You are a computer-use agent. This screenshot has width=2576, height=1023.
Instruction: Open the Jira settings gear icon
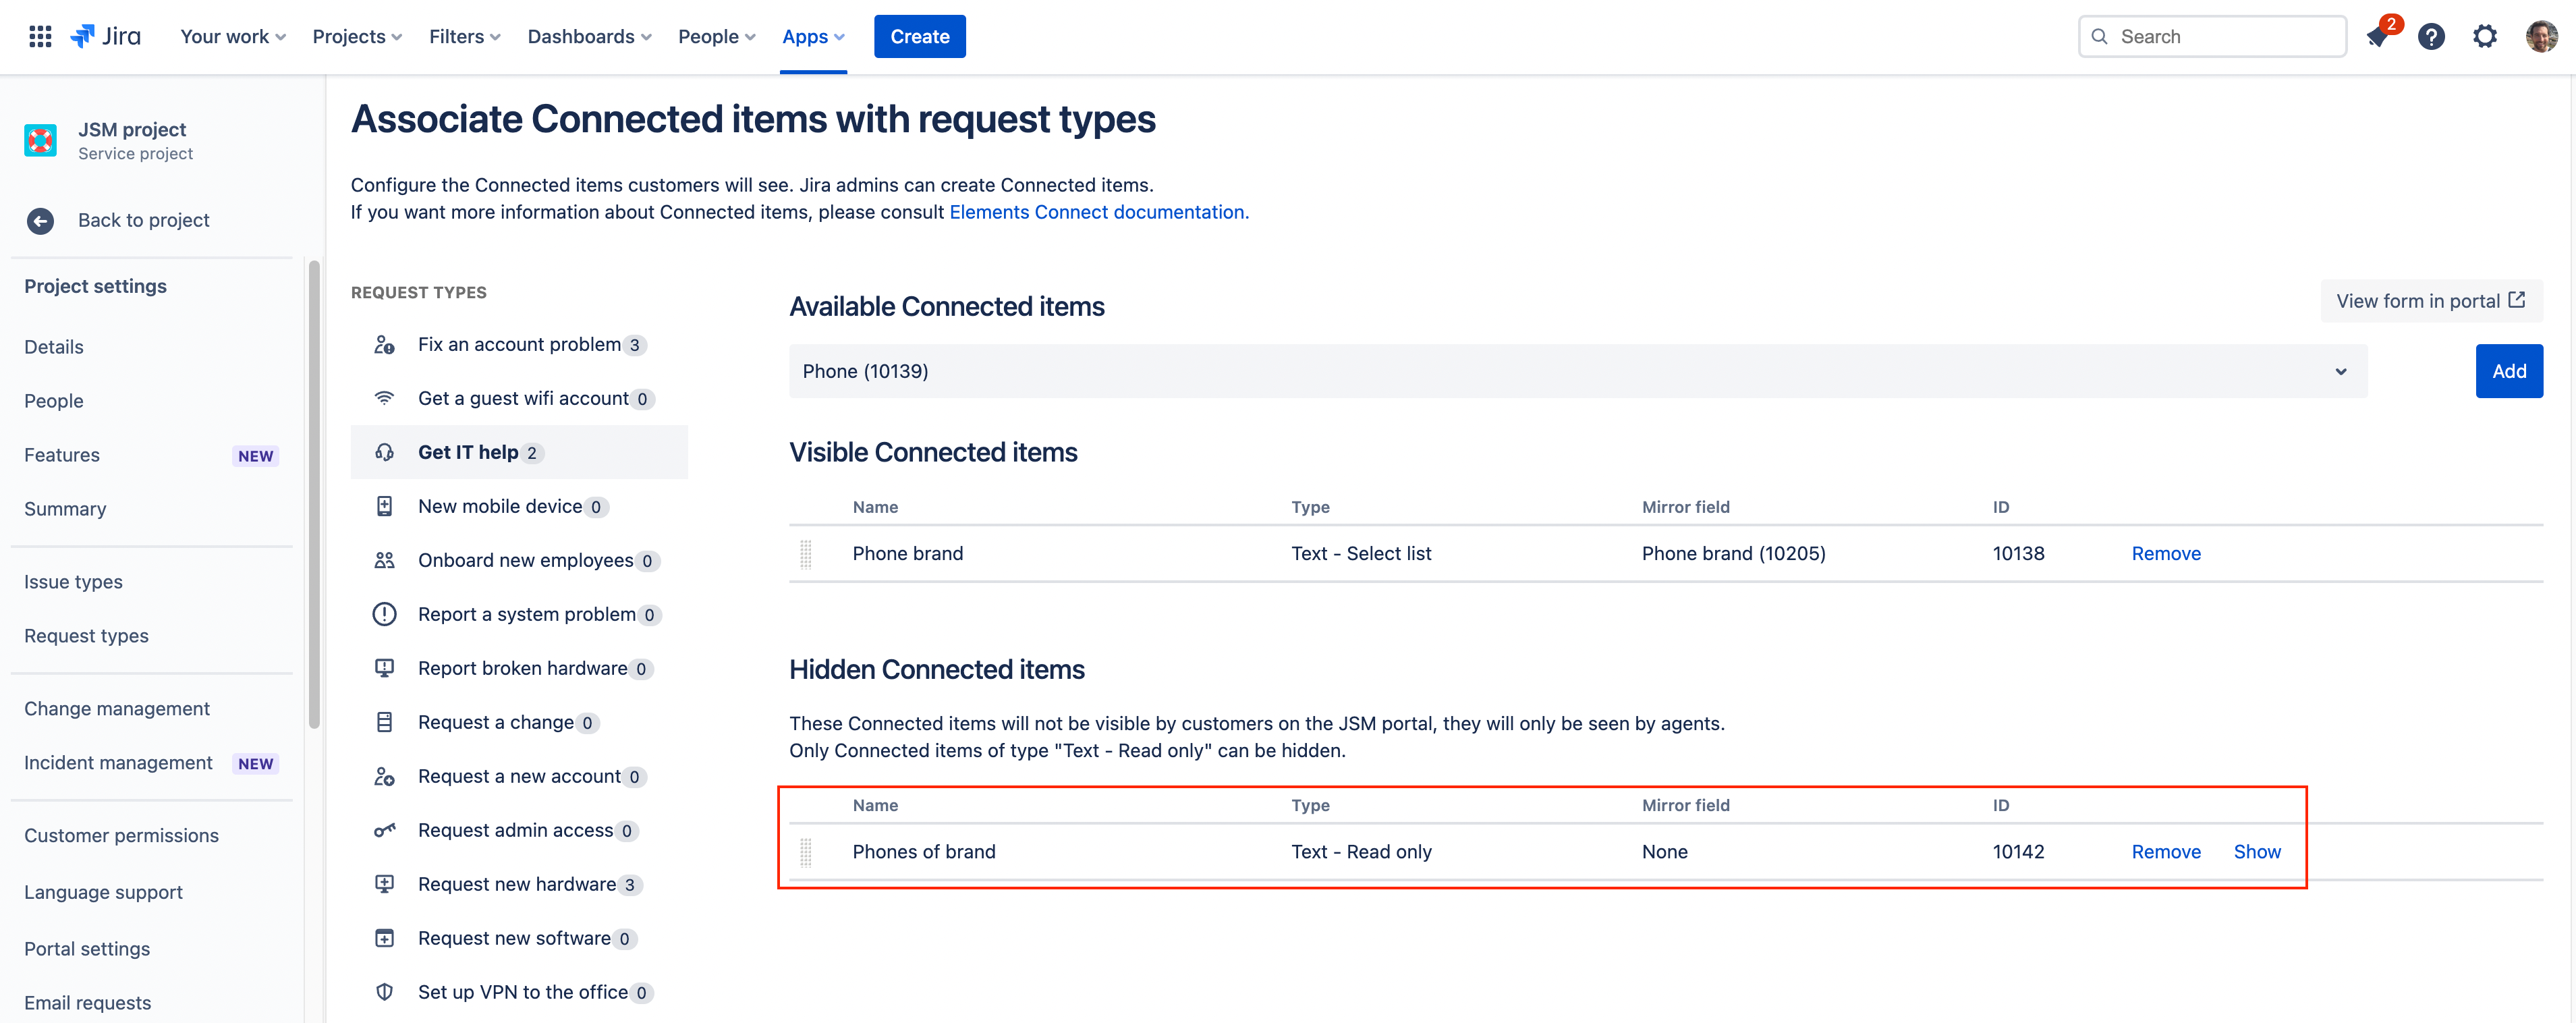click(x=2485, y=36)
